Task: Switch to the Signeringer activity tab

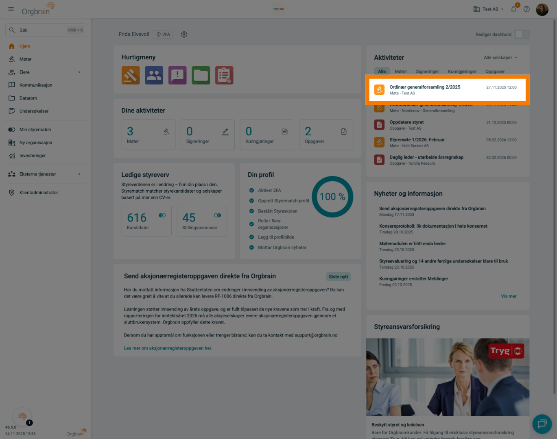Action: tap(427, 72)
